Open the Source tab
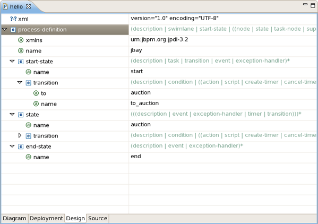318x224 pixels. click(98, 219)
